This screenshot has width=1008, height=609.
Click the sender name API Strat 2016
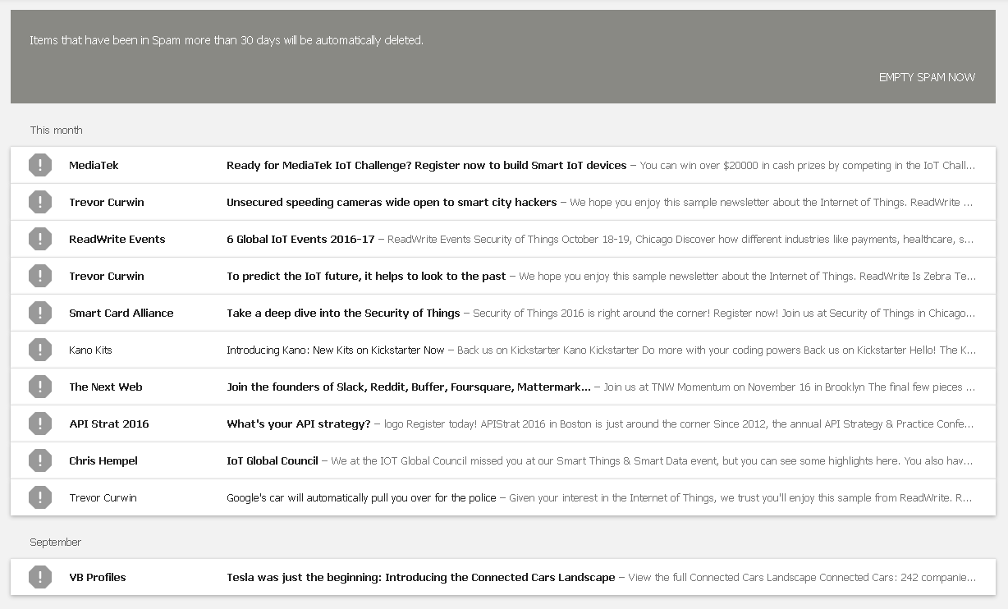click(x=109, y=424)
